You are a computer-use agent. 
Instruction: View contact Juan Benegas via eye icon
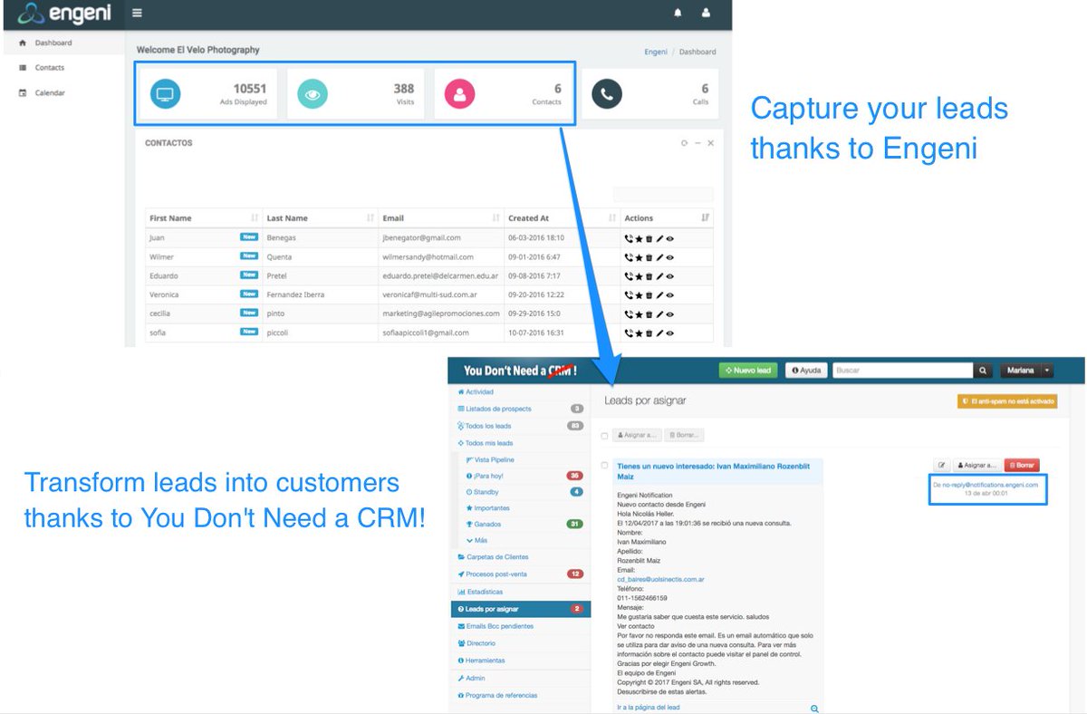(x=670, y=238)
